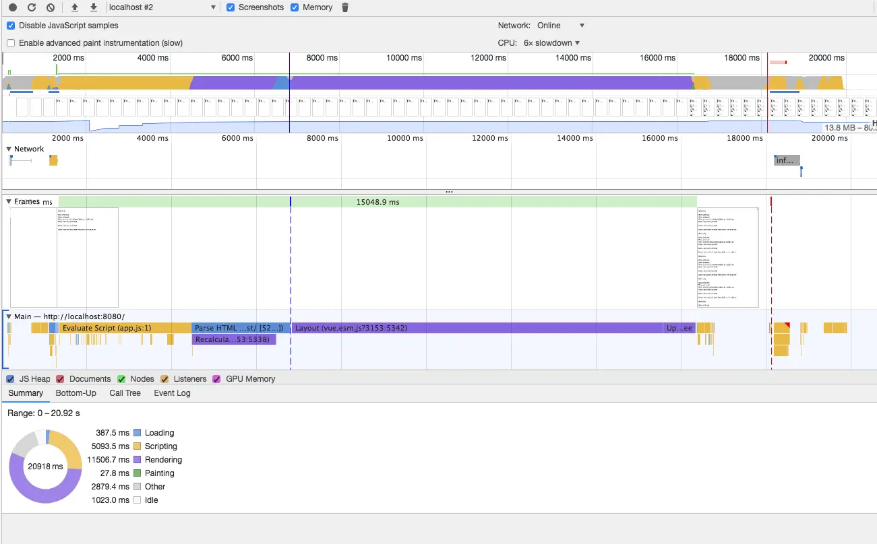This screenshot has width=877, height=544.
Task: Click the '11506.7 ms' Rendering value
Action: pyautogui.click(x=108, y=460)
